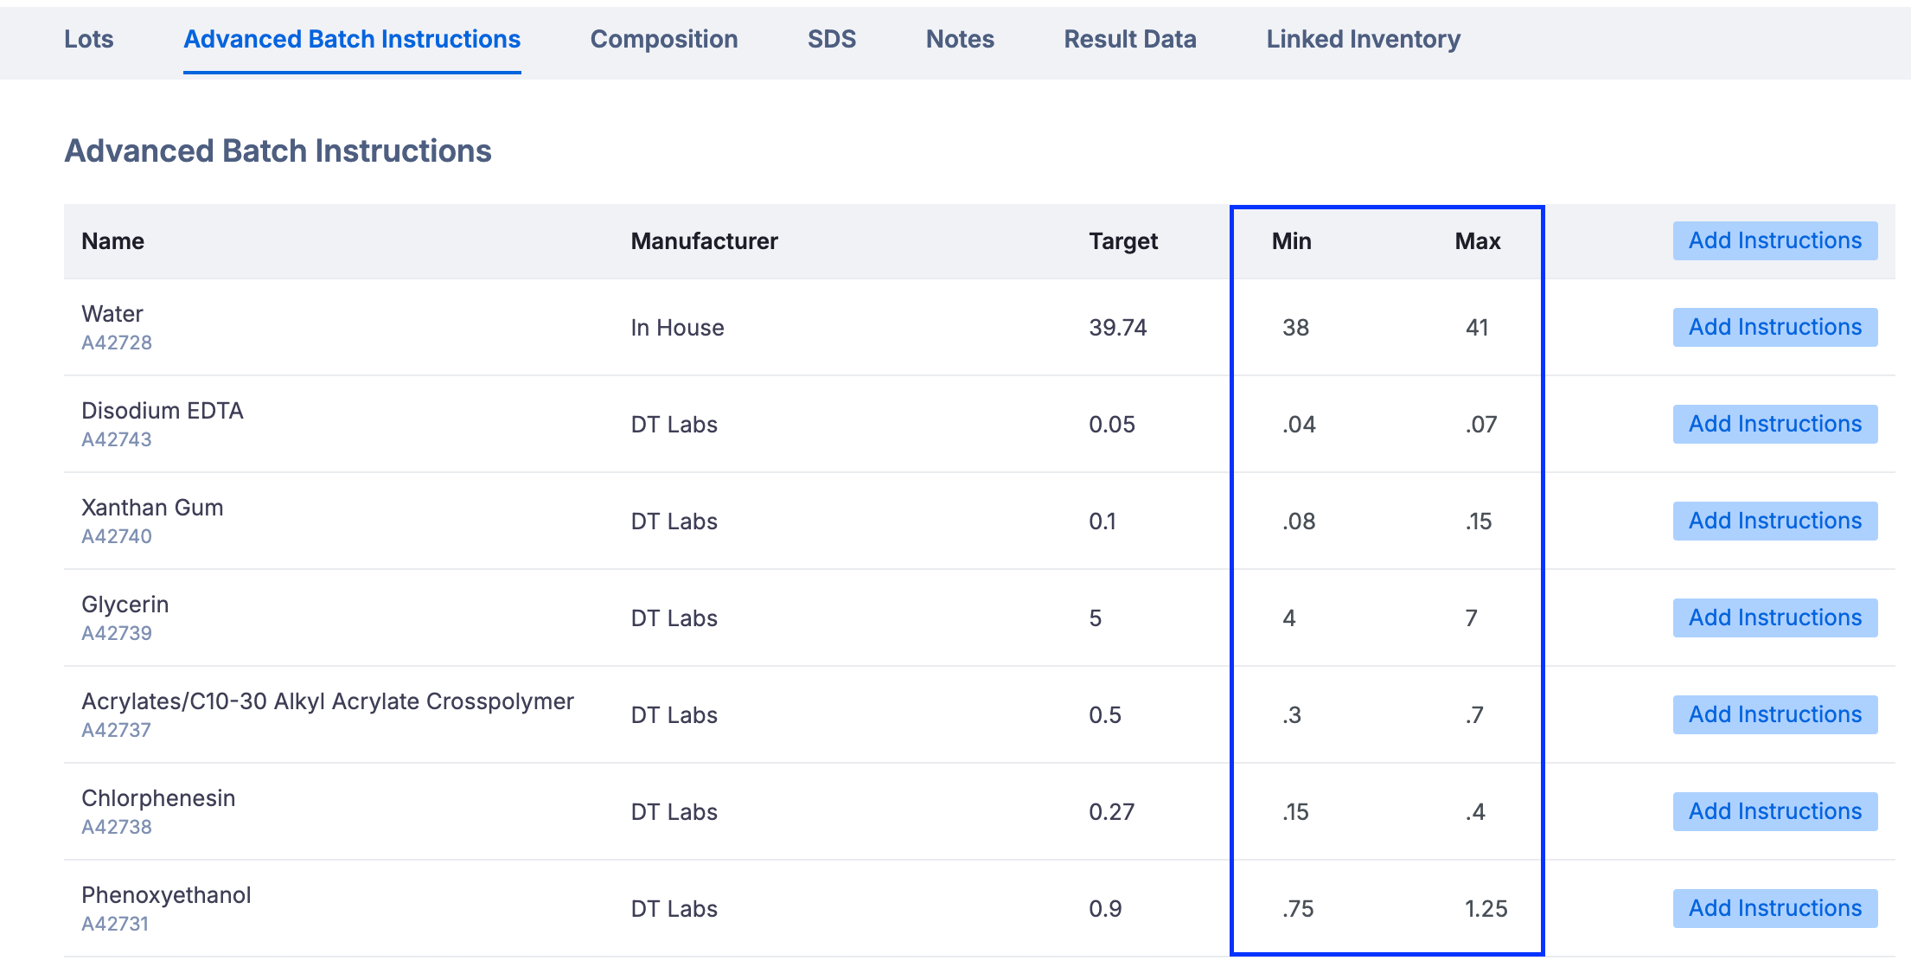Add instructions for Phenoxyethanol
Image resolution: width=1911 pixels, height=960 pixels.
click(x=1774, y=908)
